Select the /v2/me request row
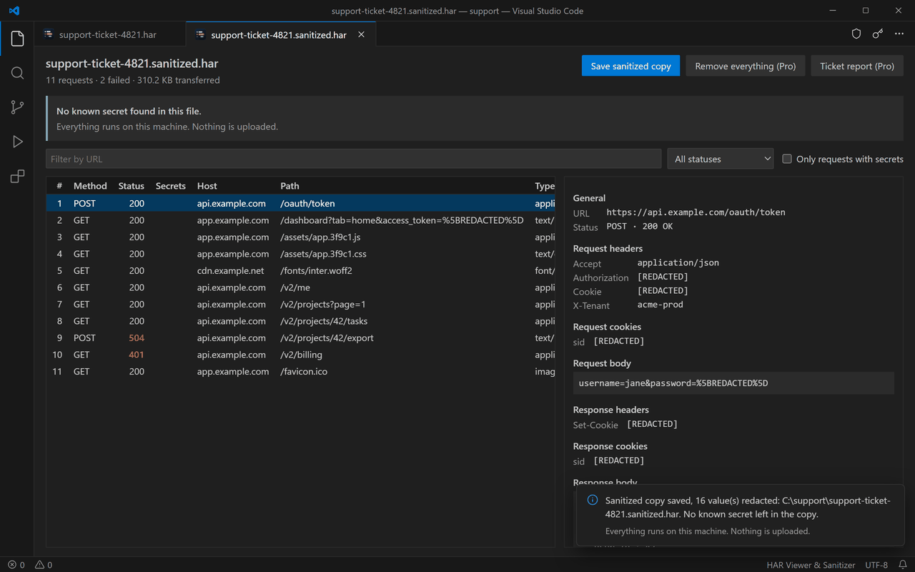This screenshot has height=572, width=915. (x=301, y=287)
